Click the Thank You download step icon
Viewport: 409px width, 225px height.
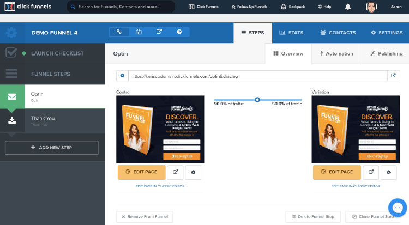tap(12, 120)
